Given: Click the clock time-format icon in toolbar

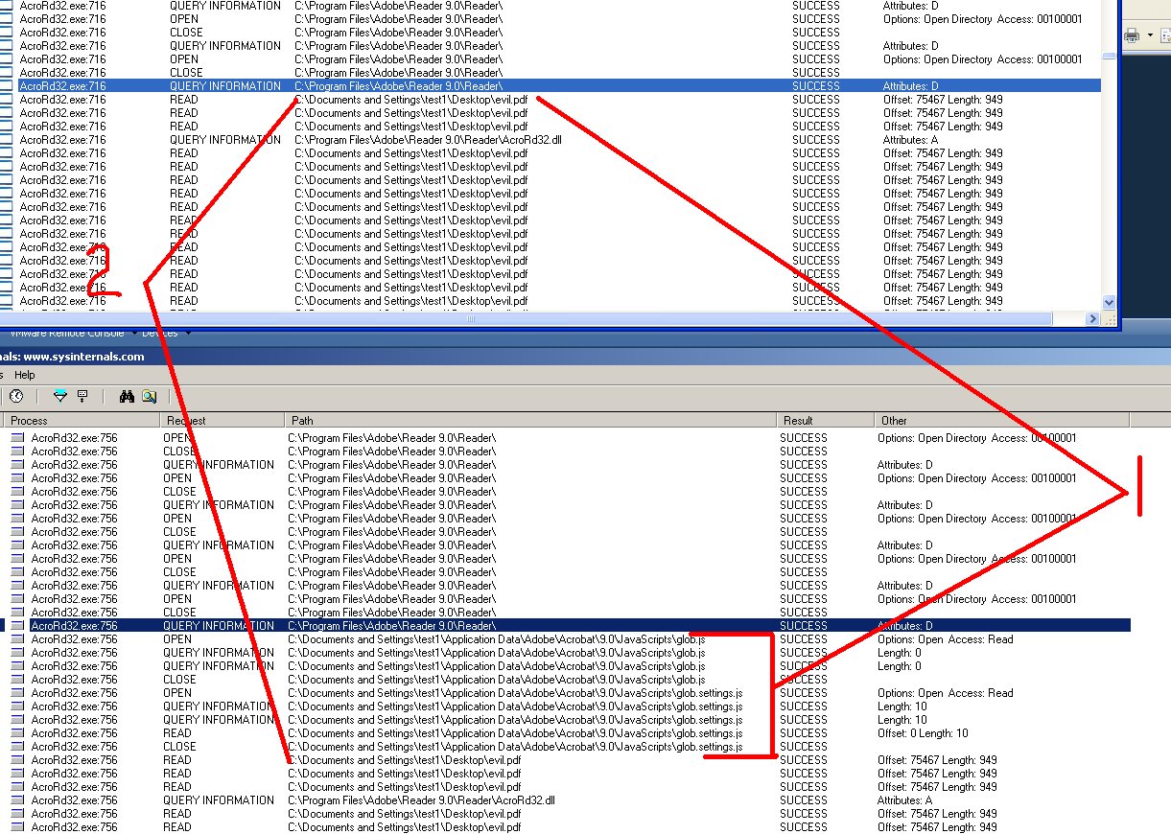Looking at the screenshot, I should 16,396.
